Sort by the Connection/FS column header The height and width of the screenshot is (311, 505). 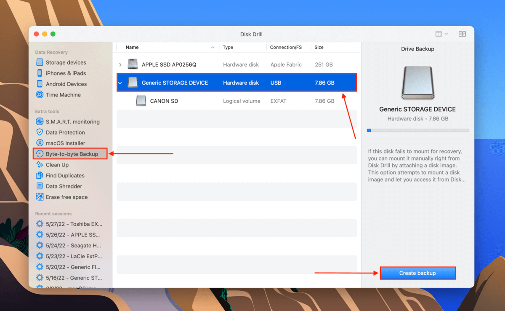[286, 47]
